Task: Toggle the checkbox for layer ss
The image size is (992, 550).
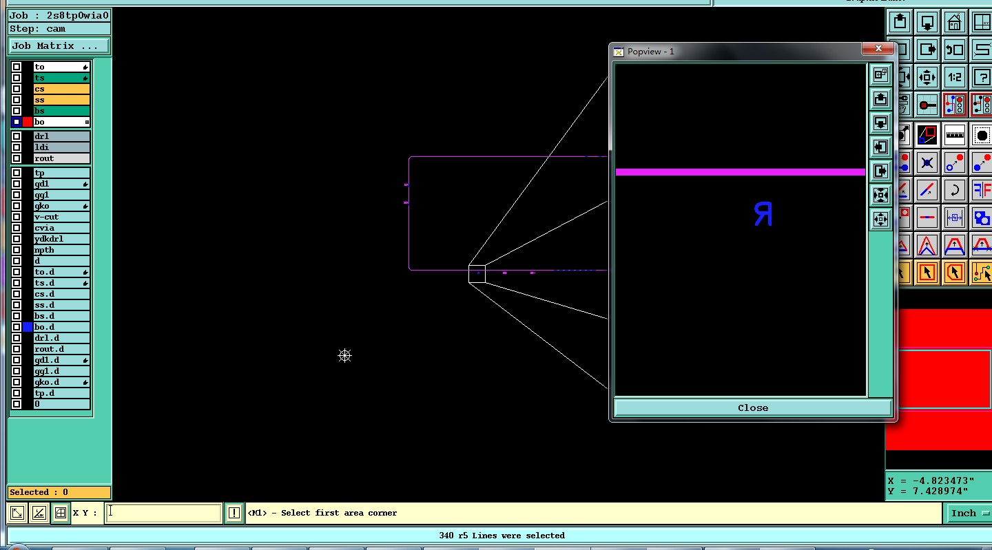Action: tap(17, 100)
